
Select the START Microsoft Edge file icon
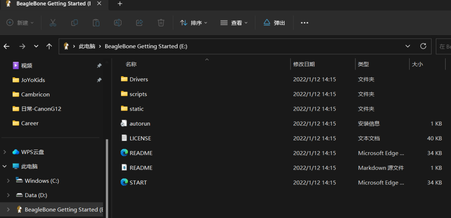pos(124,182)
